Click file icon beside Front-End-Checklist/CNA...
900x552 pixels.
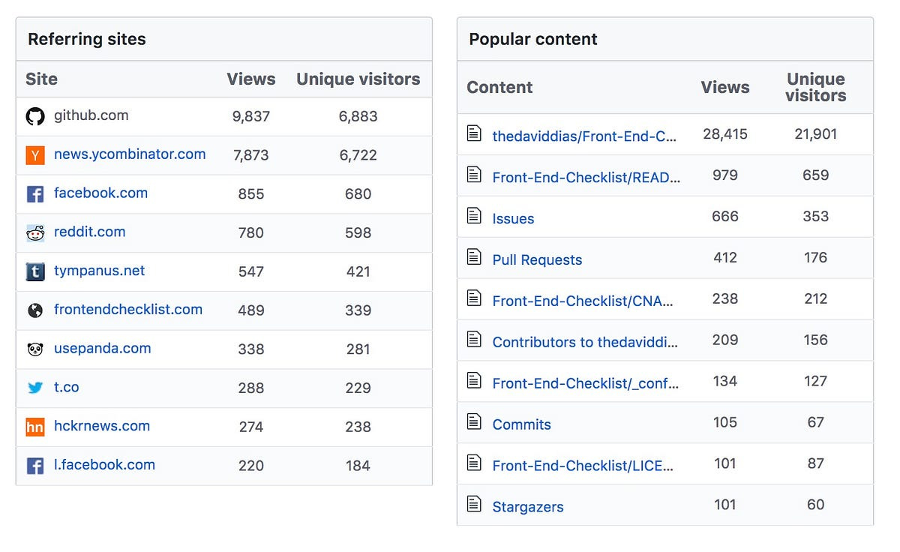tap(474, 298)
